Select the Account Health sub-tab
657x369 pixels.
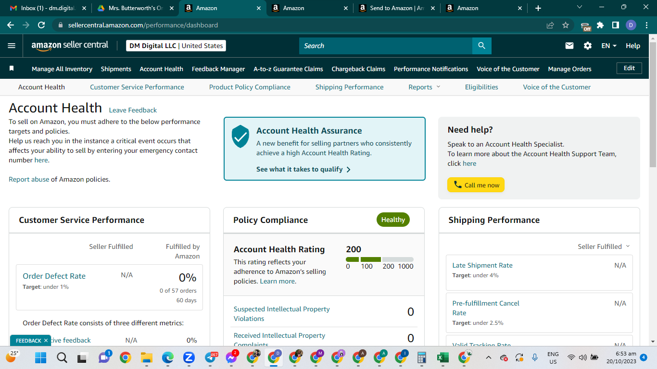coord(41,87)
